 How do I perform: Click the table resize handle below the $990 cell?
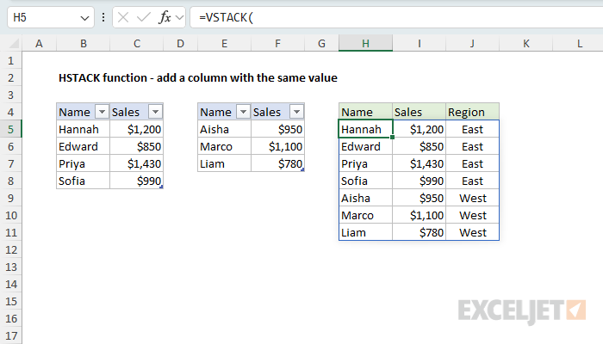point(162,187)
